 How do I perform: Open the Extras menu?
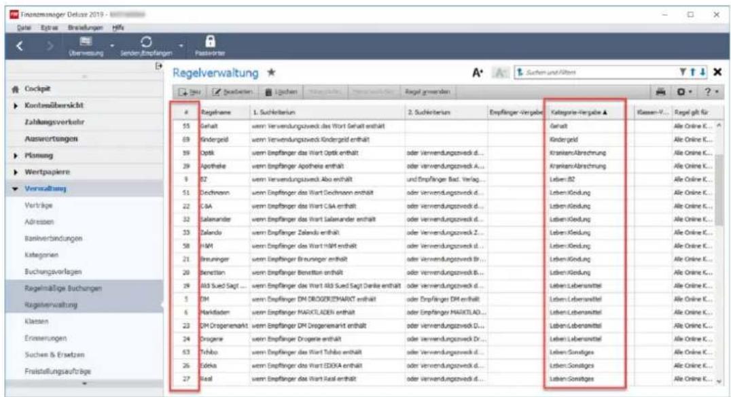tap(49, 28)
